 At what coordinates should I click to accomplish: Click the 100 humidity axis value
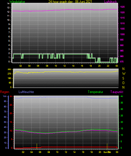pyautogui.click(x=4, y=96)
